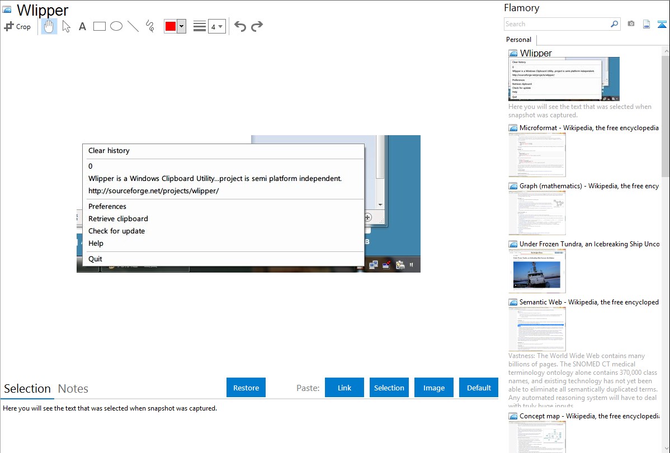The width and height of the screenshot is (670, 453).
Task: Select the ellipse shape tool
Action: [116, 26]
